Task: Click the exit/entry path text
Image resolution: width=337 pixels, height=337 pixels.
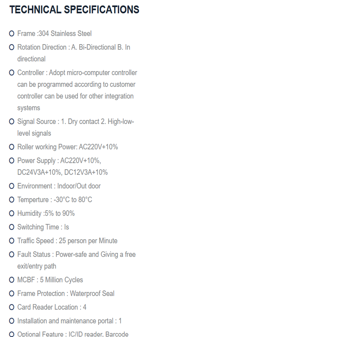Action: coord(37,266)
